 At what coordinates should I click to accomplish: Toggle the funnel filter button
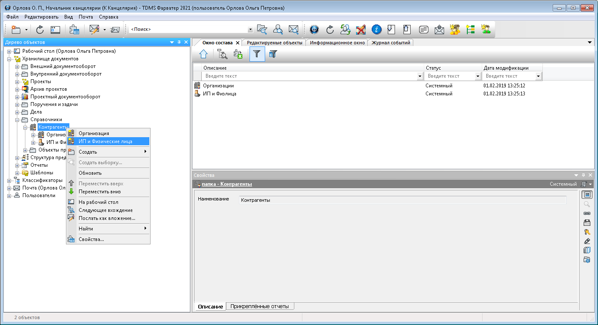point(257,54)
